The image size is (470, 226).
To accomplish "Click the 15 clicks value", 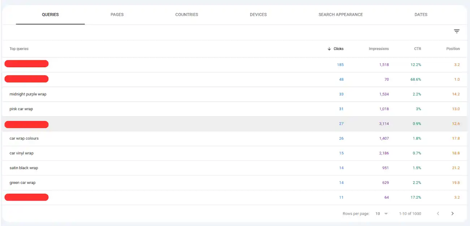I will [341, 153].
